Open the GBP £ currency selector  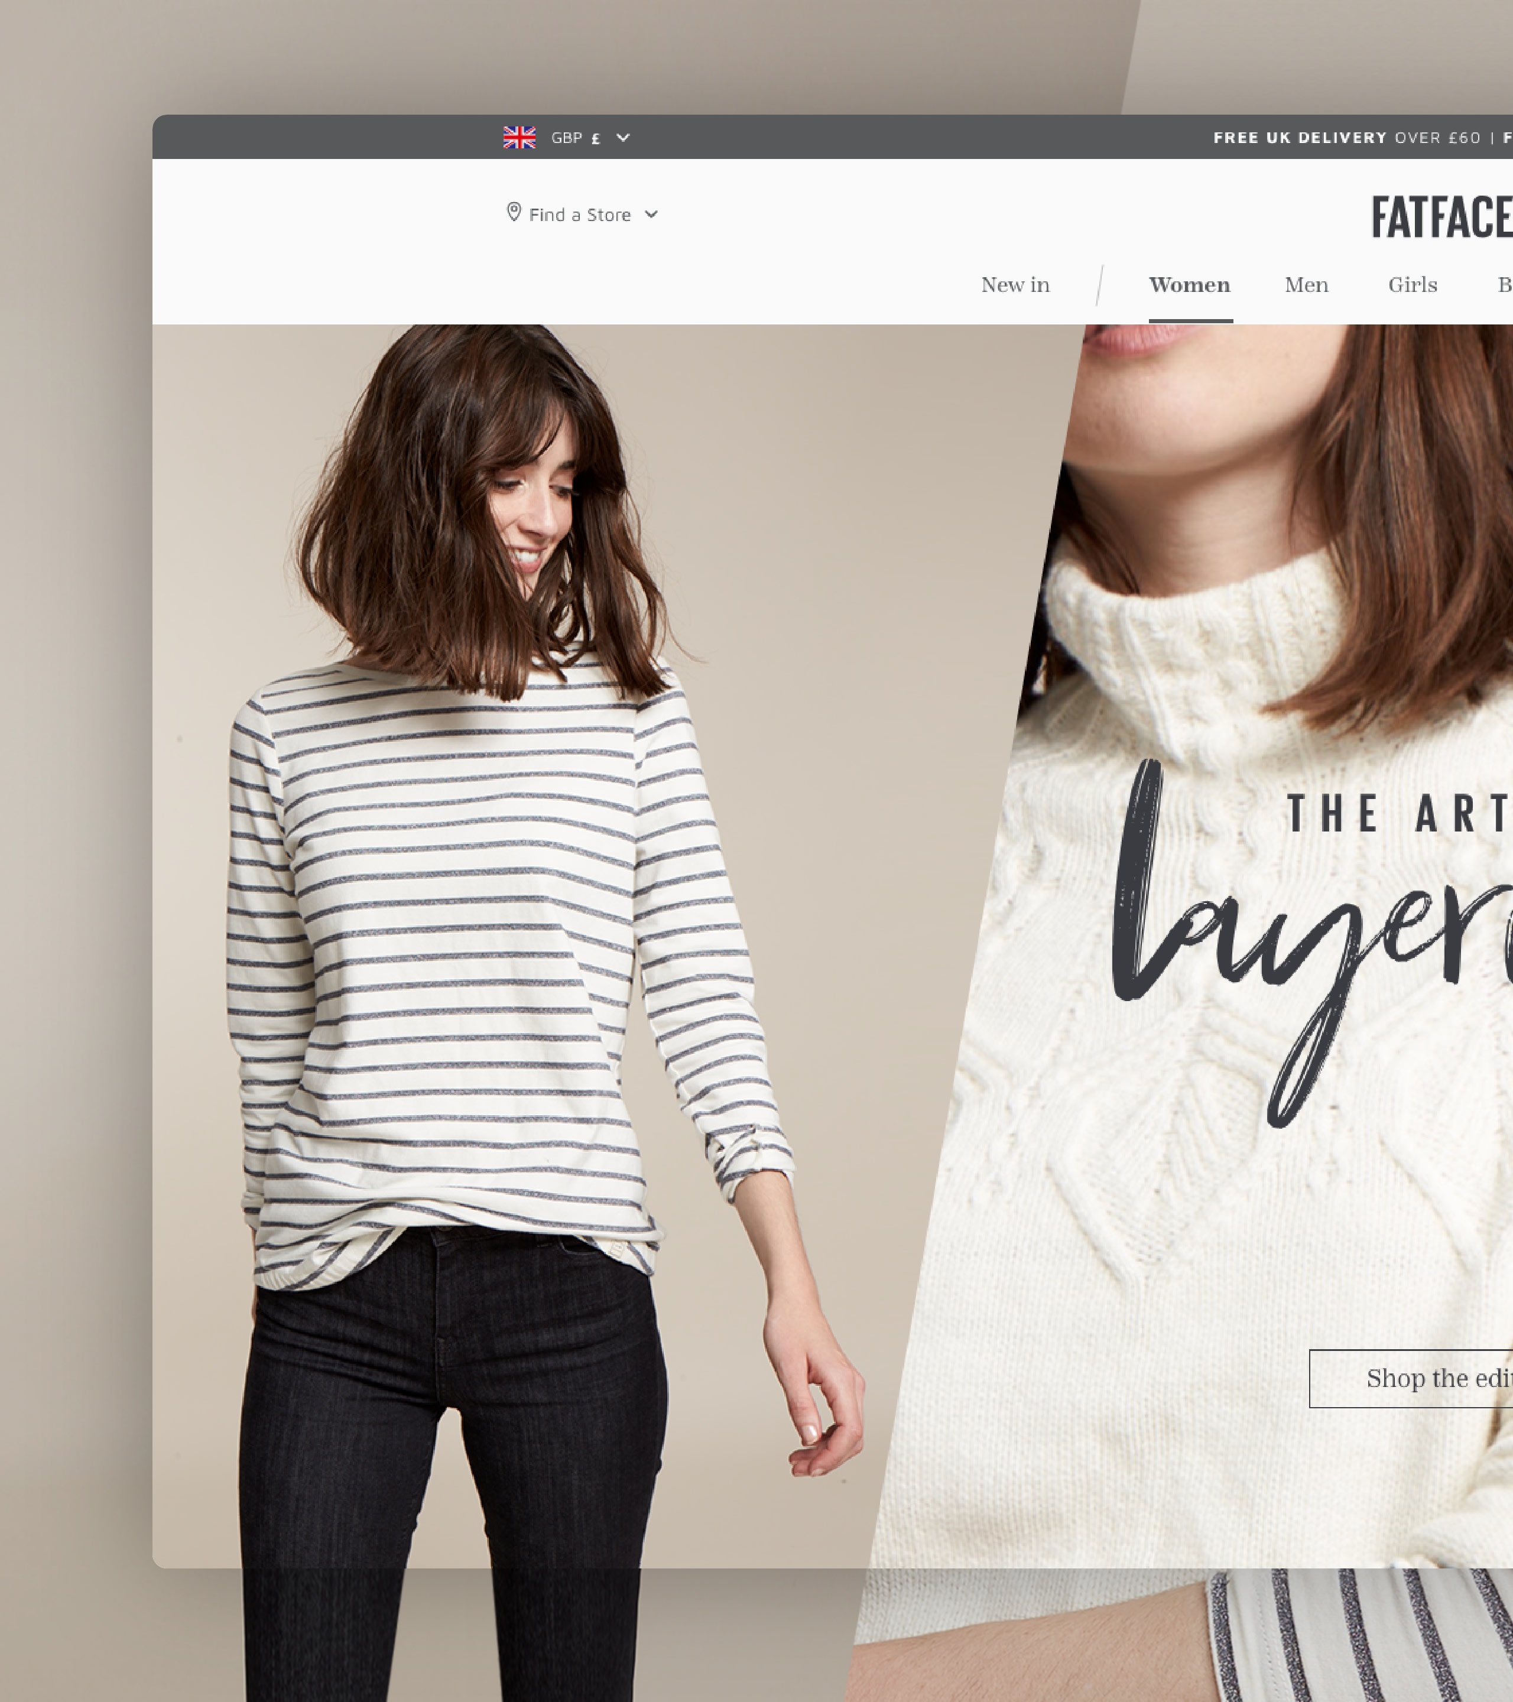click(576, 137)
